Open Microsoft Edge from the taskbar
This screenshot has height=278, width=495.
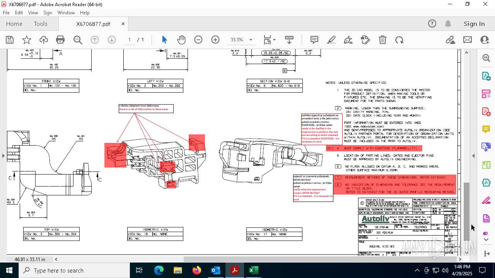point(159,270)
